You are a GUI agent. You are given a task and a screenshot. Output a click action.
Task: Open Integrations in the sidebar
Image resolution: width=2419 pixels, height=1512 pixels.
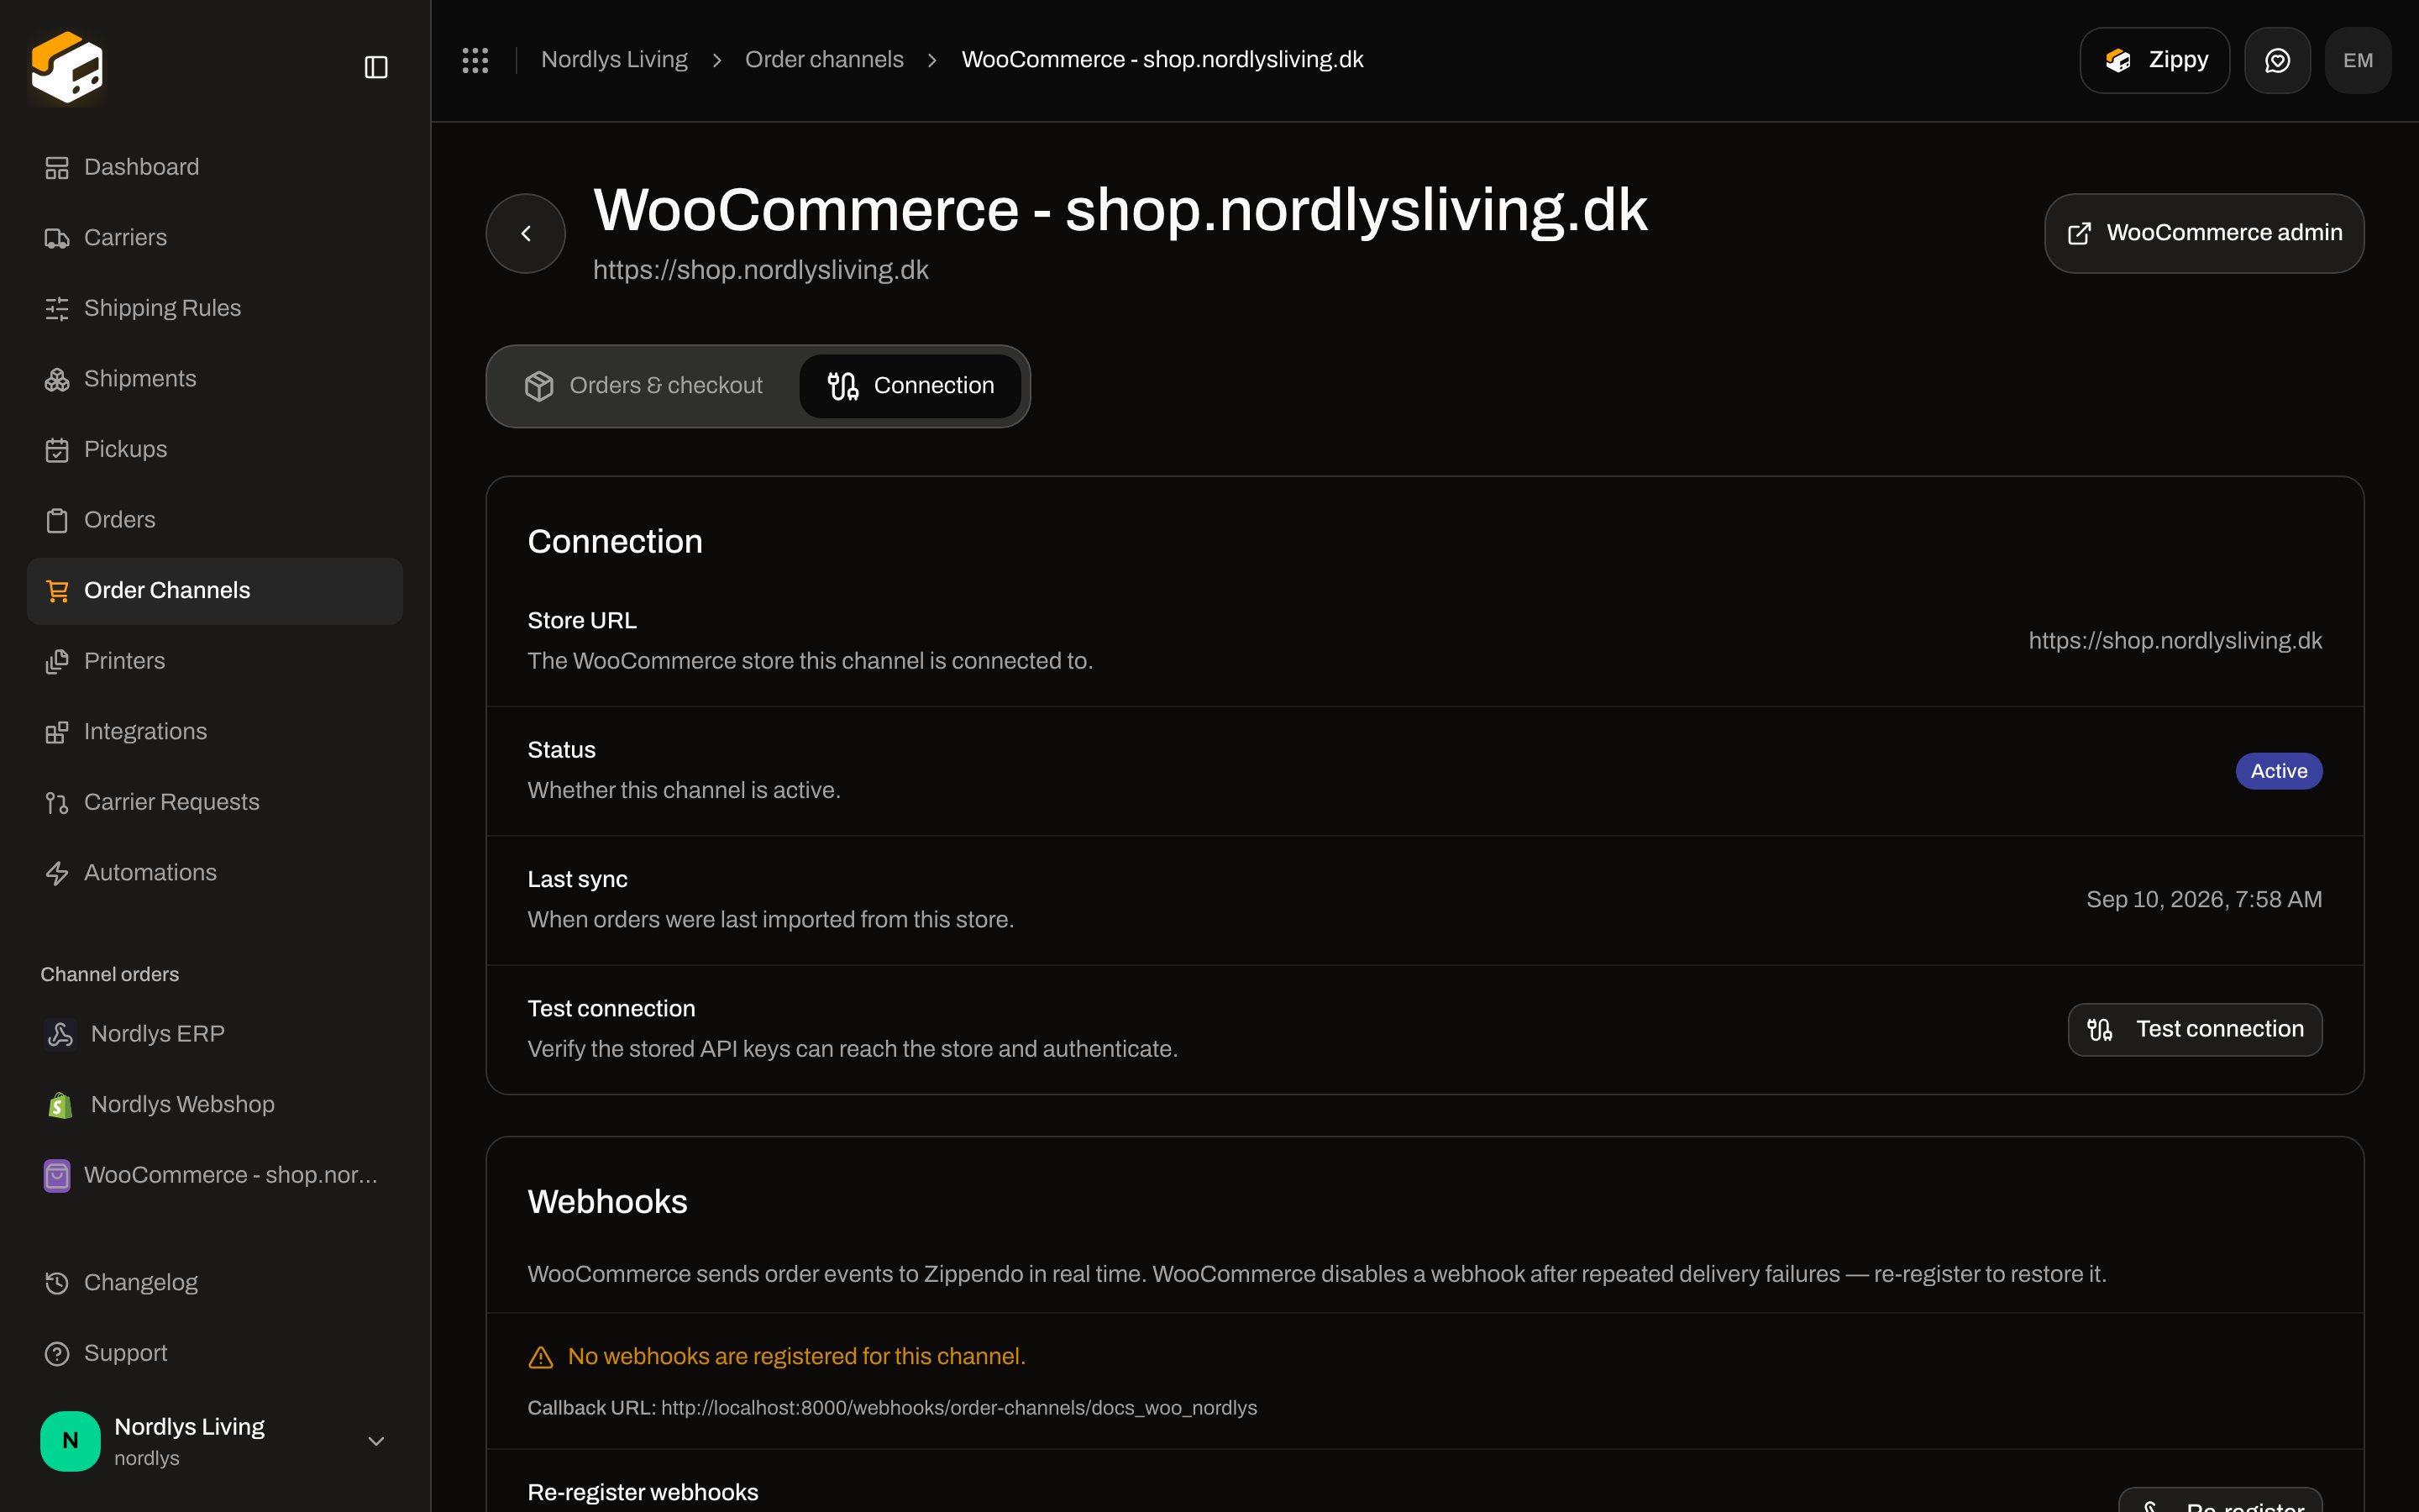pyautogui.click(x=215, y=732)
